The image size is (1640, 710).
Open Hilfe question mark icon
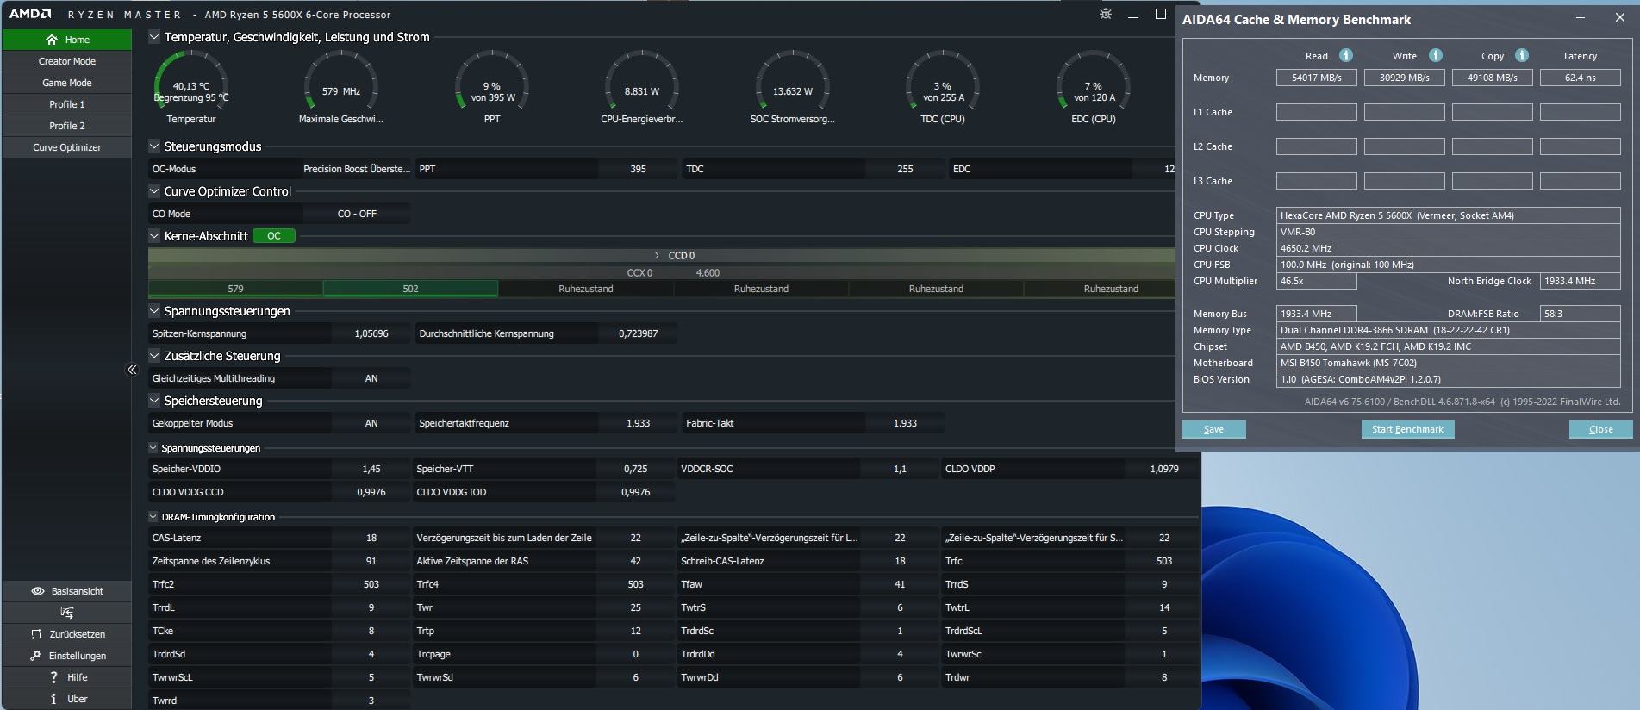54,677
